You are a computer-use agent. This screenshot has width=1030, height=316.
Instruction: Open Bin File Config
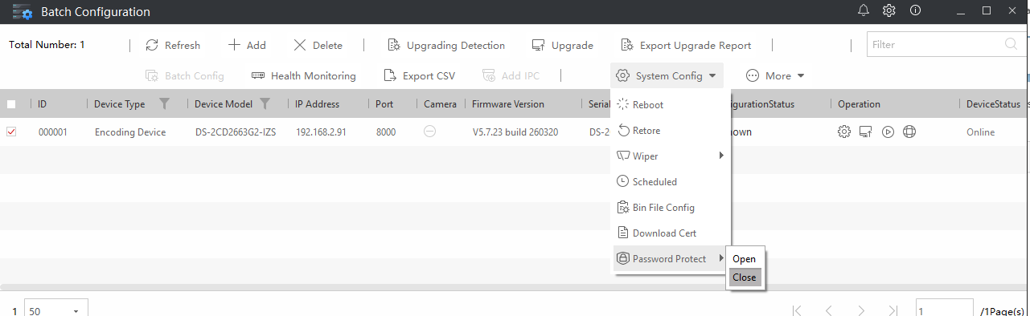tap(671, 207)
